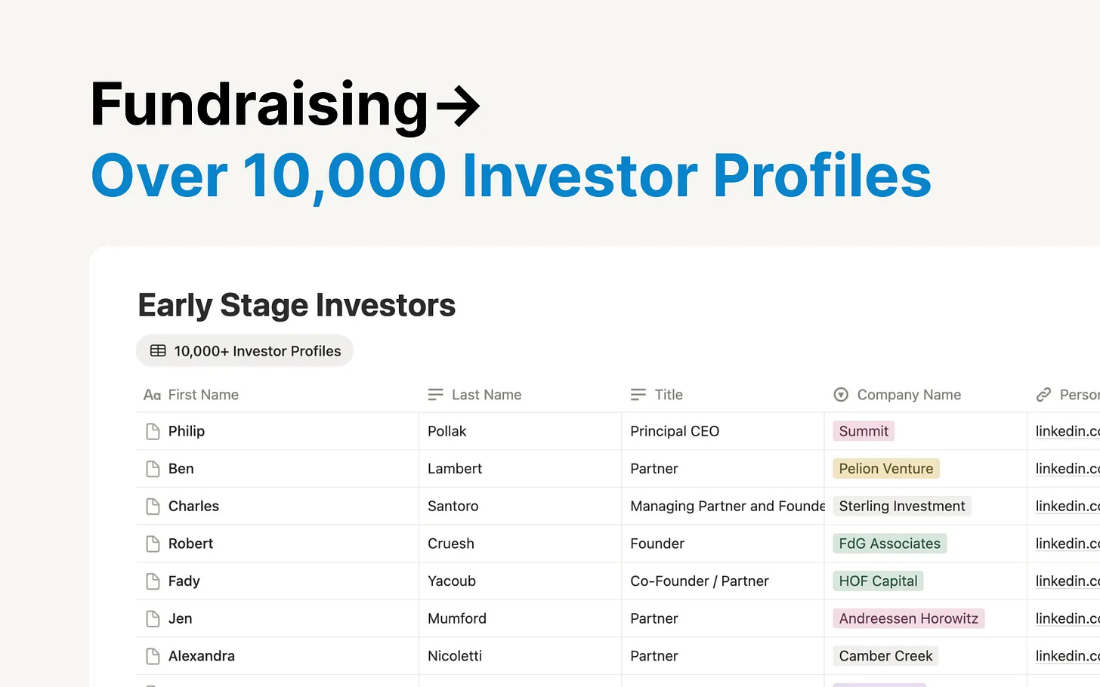
Task: Open the page icon beside Ben
Action: (x=153, y=469)
